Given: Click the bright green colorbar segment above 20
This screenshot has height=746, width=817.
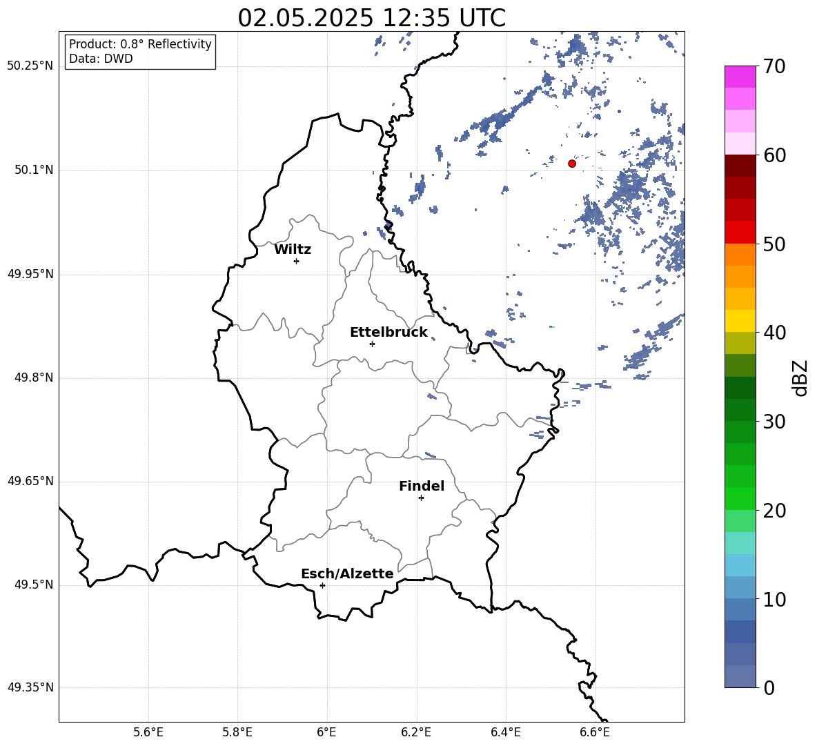Looking at the screenshot, I should pos(740,498).
